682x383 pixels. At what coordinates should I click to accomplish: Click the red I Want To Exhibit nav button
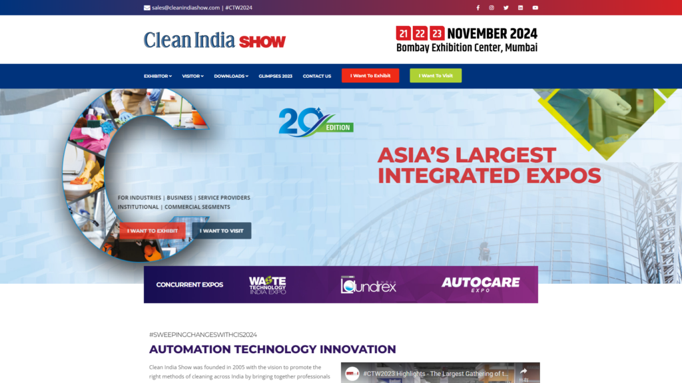(370, 76)
